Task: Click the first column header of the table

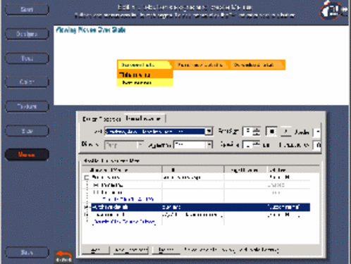Action: (122, 170)
